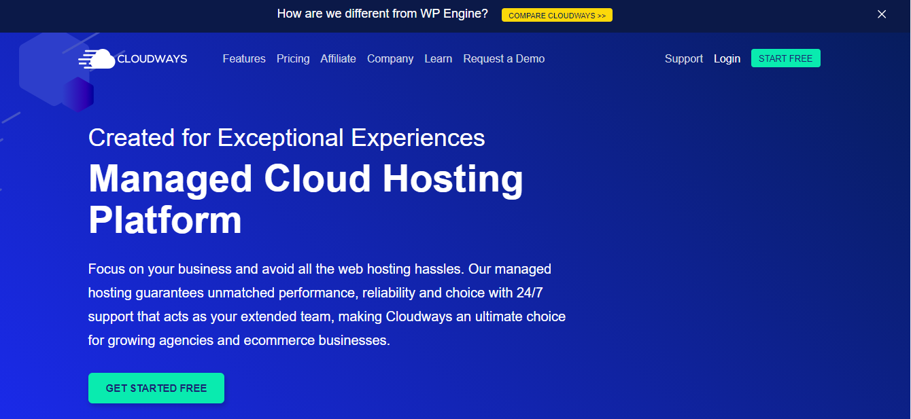
Task: Click the paragraph starting "Focus on your business"
Action: pyautogui.click(x=327, y=305)
